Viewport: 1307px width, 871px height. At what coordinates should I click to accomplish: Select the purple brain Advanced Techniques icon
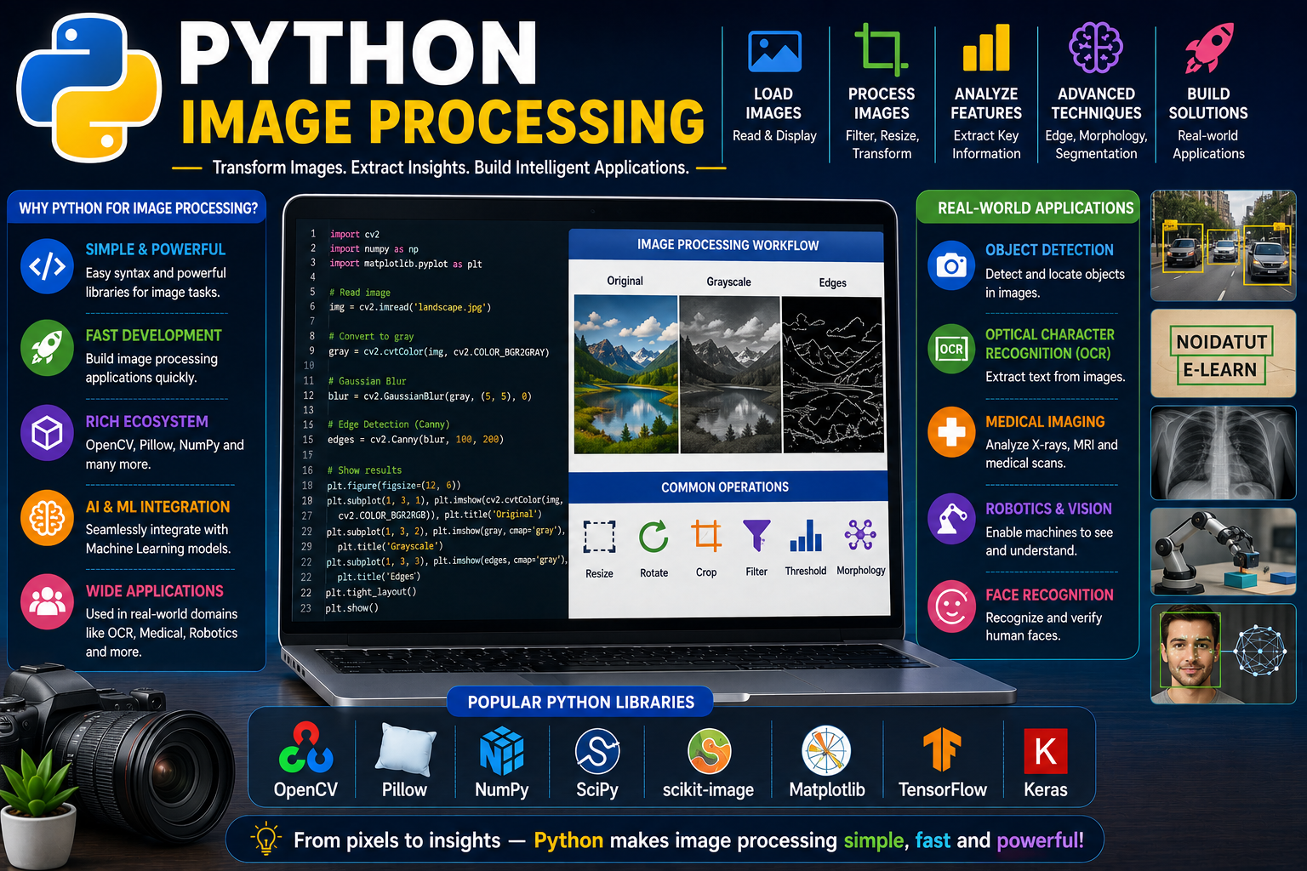click(1096, 48)
